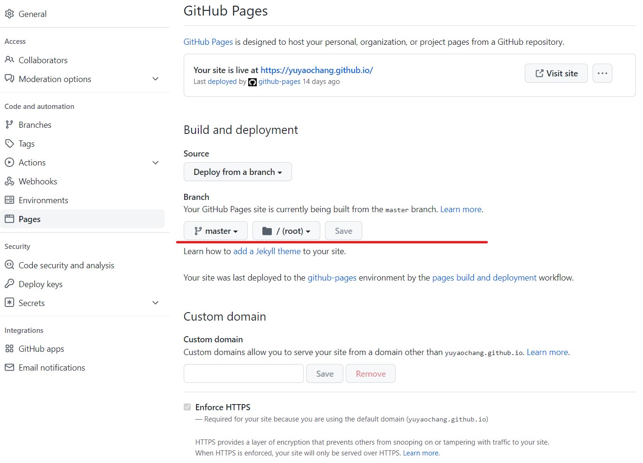
Task: Open pages build and deployment workflow link
Action: pyautogui.click(x=484, y=277)
